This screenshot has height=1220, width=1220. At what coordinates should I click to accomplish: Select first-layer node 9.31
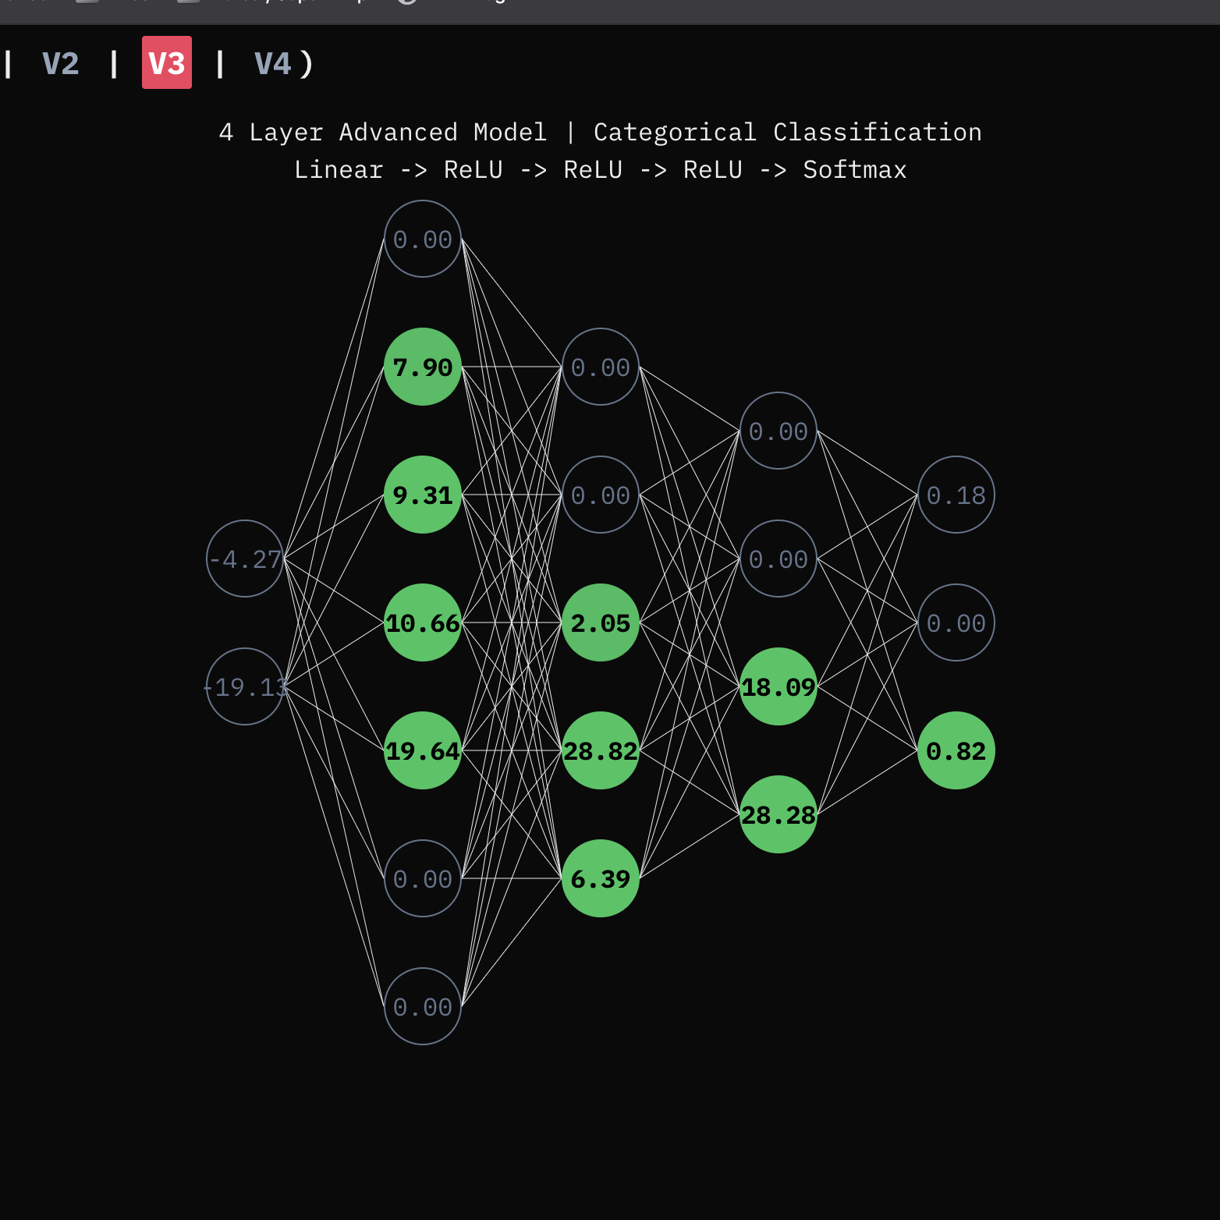coord(423,495)
